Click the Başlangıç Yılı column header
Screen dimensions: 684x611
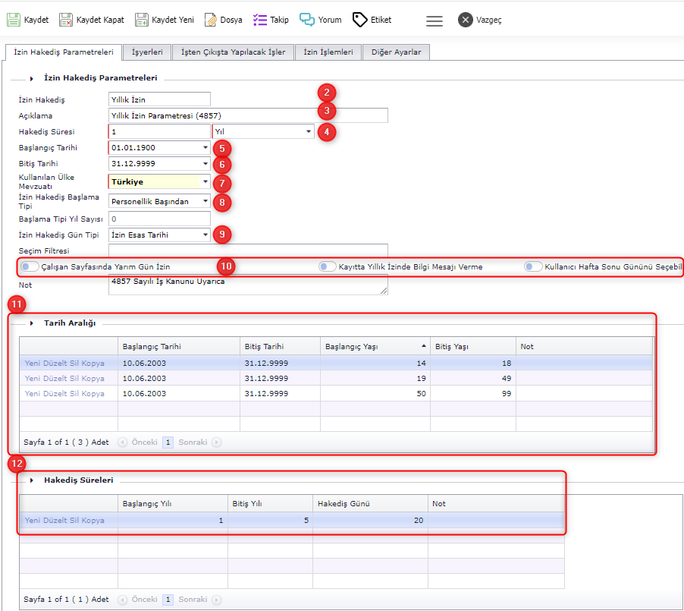pyautogui.click(x=173, y=503)
